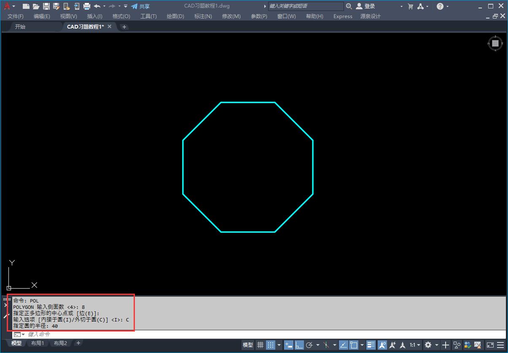This screenshot has width=508, height=353.
Task: Open a file with the Open folder icon
Action: (x=36, y=6)
